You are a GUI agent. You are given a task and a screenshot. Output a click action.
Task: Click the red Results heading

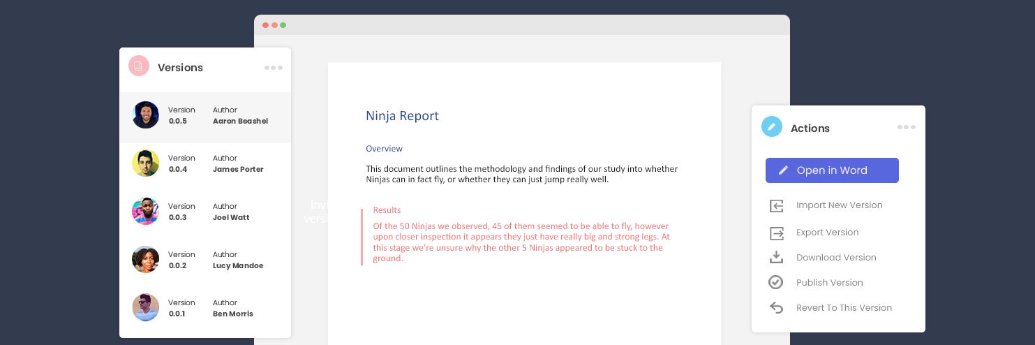(x=387, y=210)
